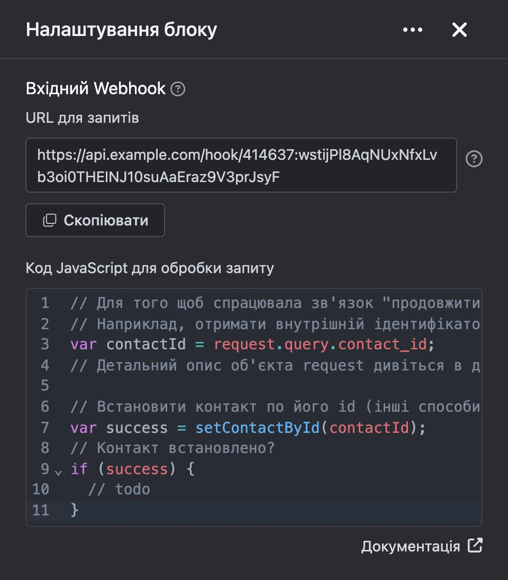Click help icon next to Вхідний Webhook
508x580 pixels.
(178, 89)
